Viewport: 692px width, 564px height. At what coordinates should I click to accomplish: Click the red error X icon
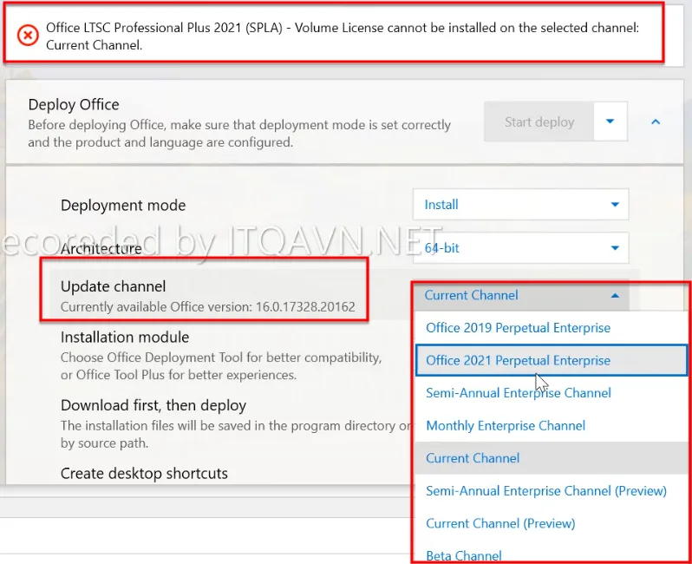tap(29, 36)
